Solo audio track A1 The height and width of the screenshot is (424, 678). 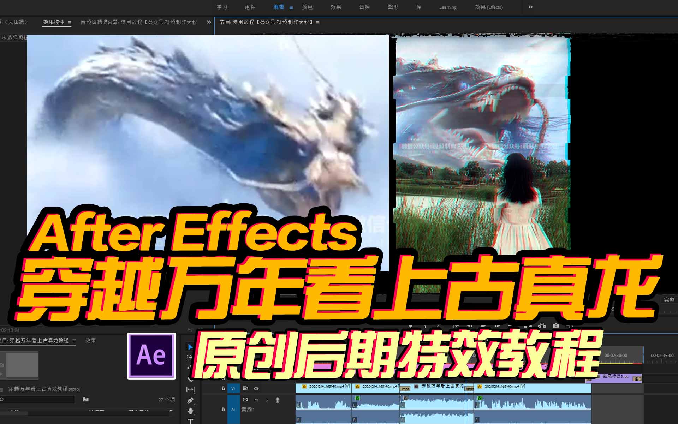point(267,400)
